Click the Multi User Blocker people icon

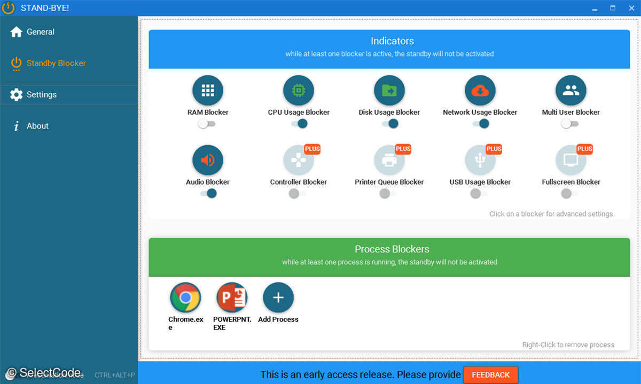click(x=571, y=90)
